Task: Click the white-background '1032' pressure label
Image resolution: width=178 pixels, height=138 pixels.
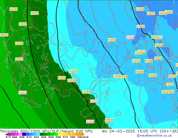Action: tap(22, 93)
